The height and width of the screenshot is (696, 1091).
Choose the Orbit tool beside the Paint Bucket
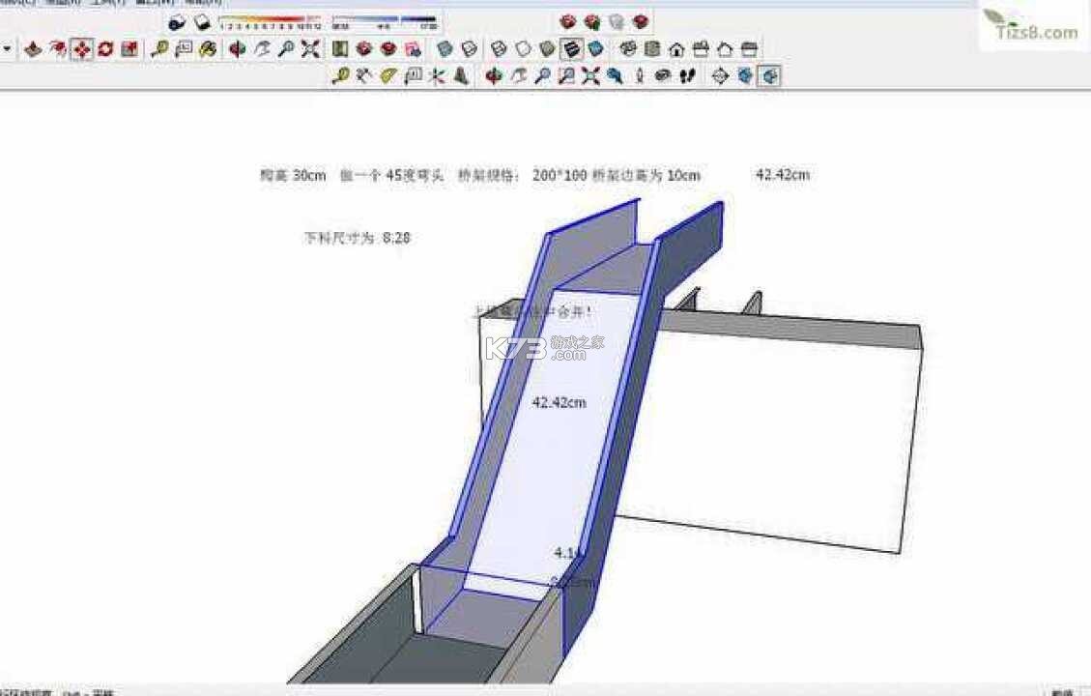click(238, 49)
